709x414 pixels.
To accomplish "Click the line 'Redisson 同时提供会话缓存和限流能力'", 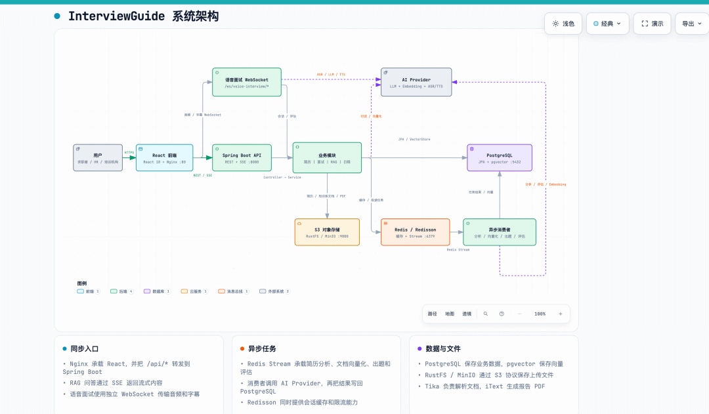I will point(302,402).
